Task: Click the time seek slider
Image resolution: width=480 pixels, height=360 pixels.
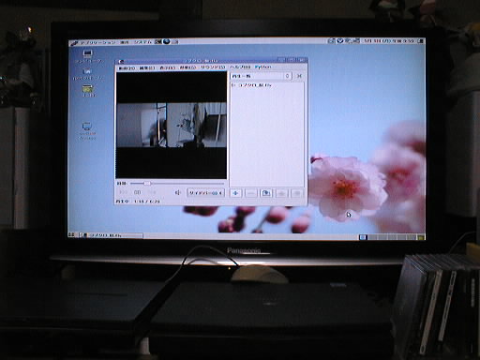Action: pyautogui.click(x=177, y=183)
